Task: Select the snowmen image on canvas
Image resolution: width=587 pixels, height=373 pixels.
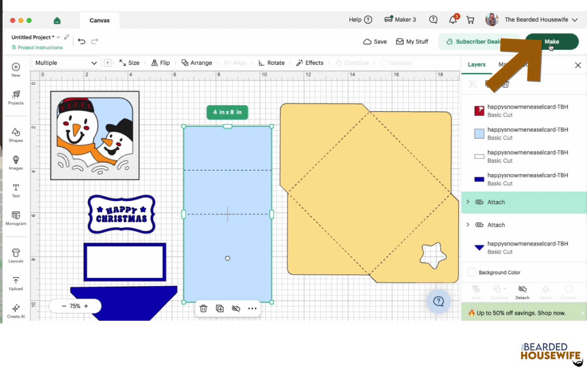Action: point(95,135)
